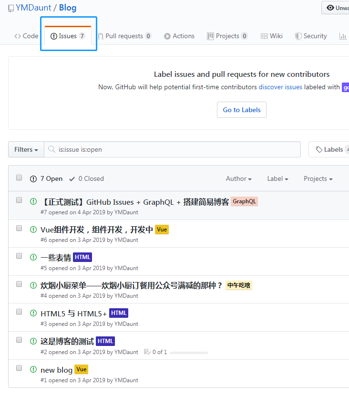Viewport: 349px width, 397px height.
Task: Click the Unwatch button
Action: [335, 8]
